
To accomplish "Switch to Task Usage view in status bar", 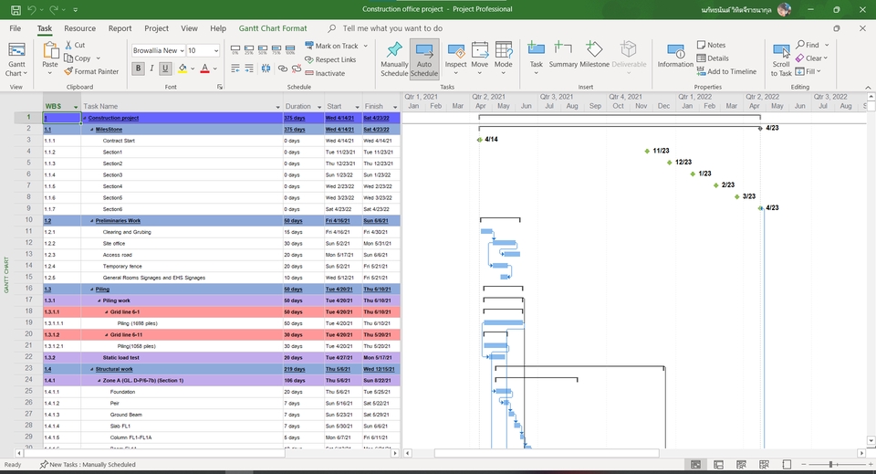I will [x=718, y=465].
